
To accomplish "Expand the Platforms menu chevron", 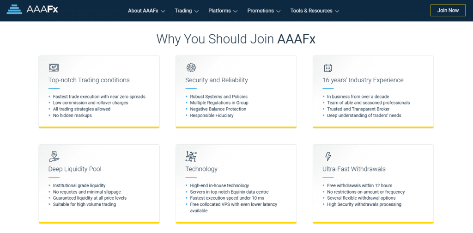I will click(x=235, y=11).
